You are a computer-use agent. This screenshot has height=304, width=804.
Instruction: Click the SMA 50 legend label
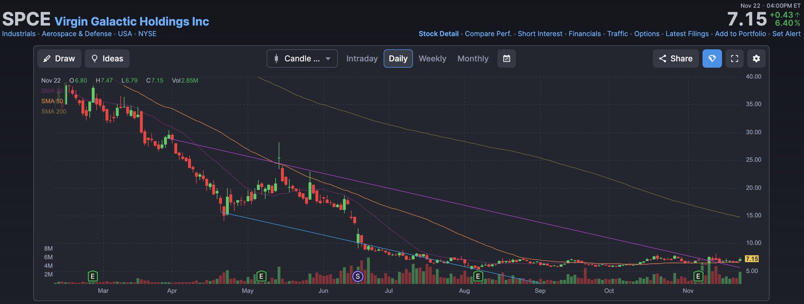point(52,101)
